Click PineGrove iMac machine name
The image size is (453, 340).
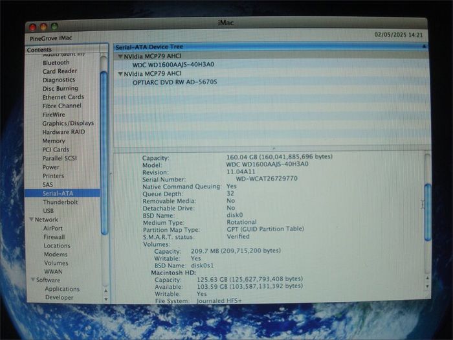coord(51,38)
